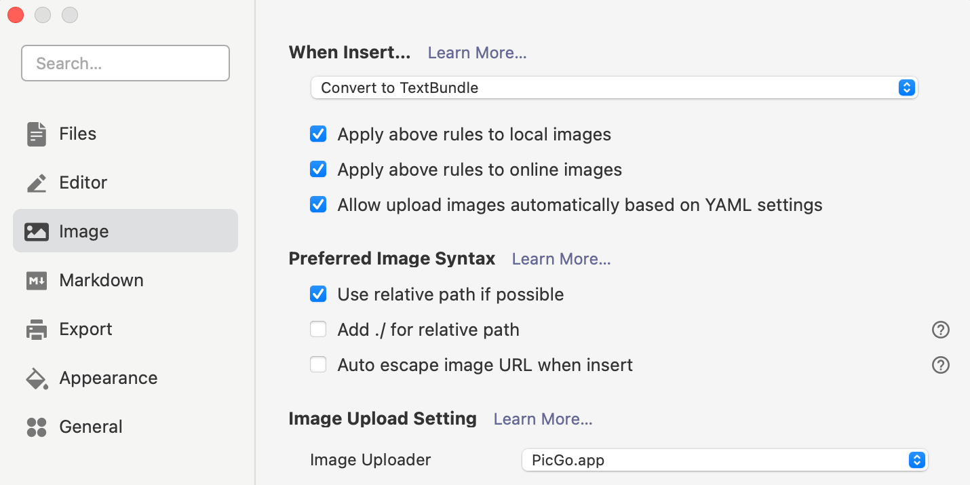This screenshot has height=485, width=970.
Task: Click the preferences Search field
Action: coord(125,64)
